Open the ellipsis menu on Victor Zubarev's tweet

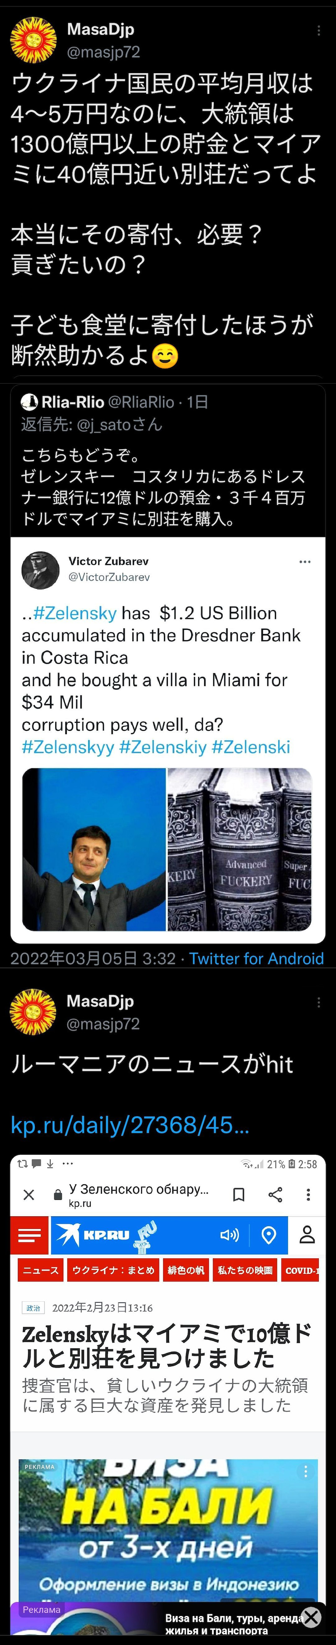305,562
